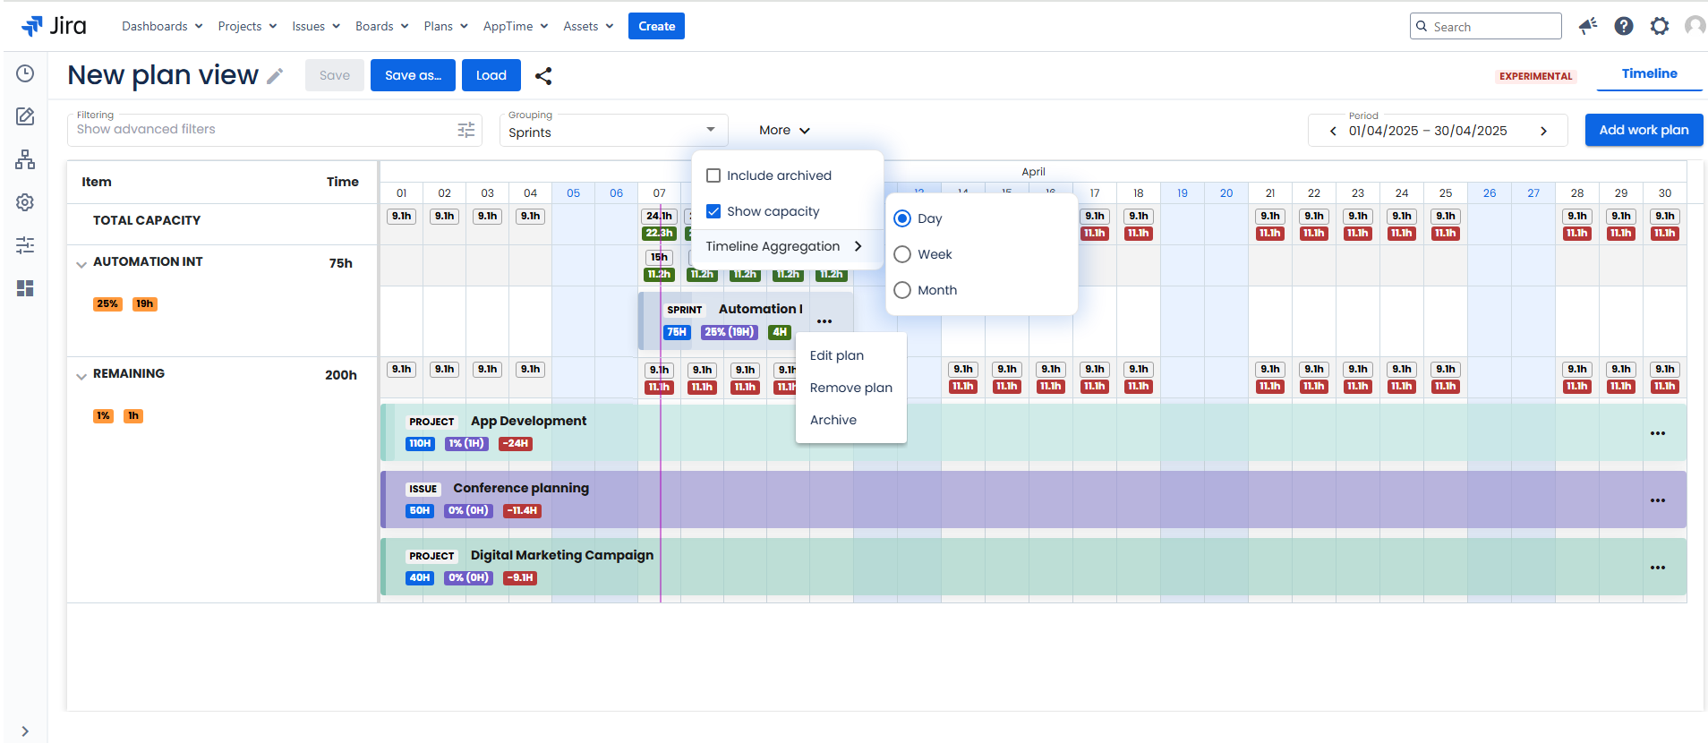Viewport: 1708px width, 743px height.
Task: Collapse the REMAINING section
Action: (x=81, y=376)
